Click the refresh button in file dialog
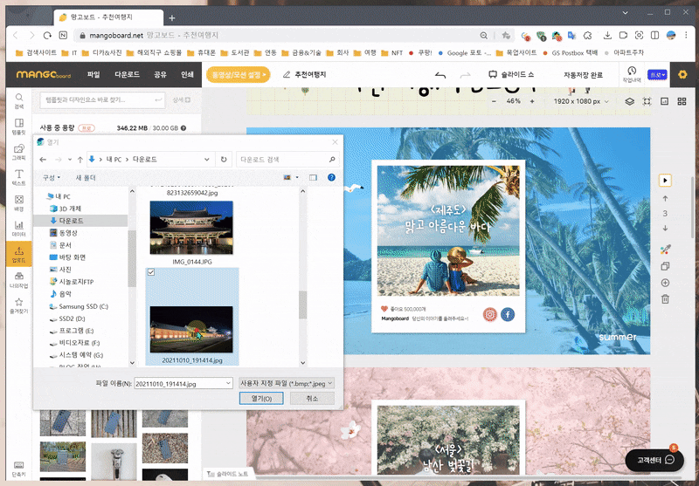 pos(224,160)
